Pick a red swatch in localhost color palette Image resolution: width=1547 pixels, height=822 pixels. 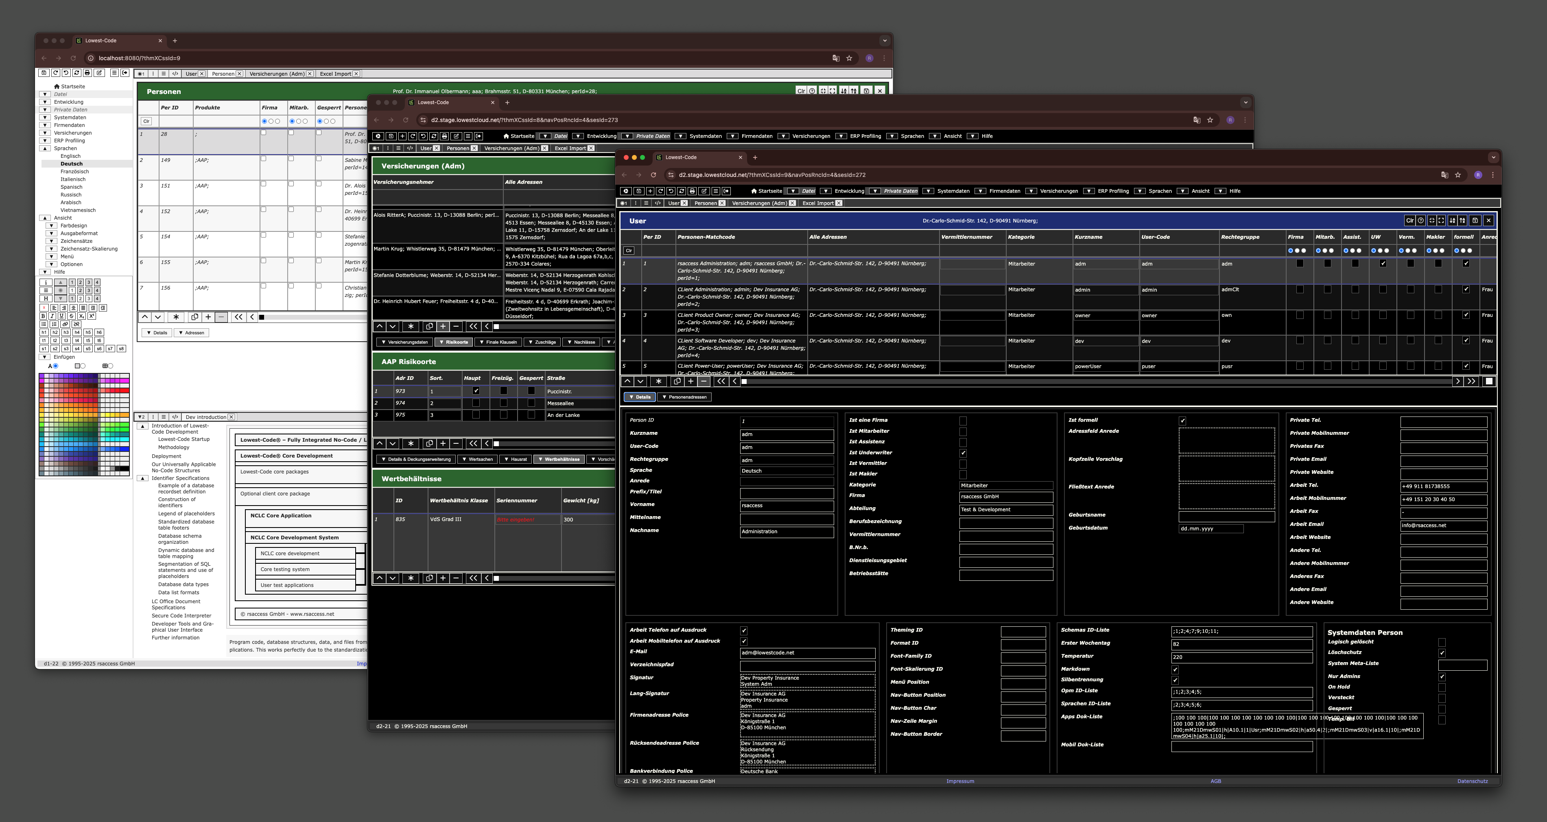[x=125, y=390]
